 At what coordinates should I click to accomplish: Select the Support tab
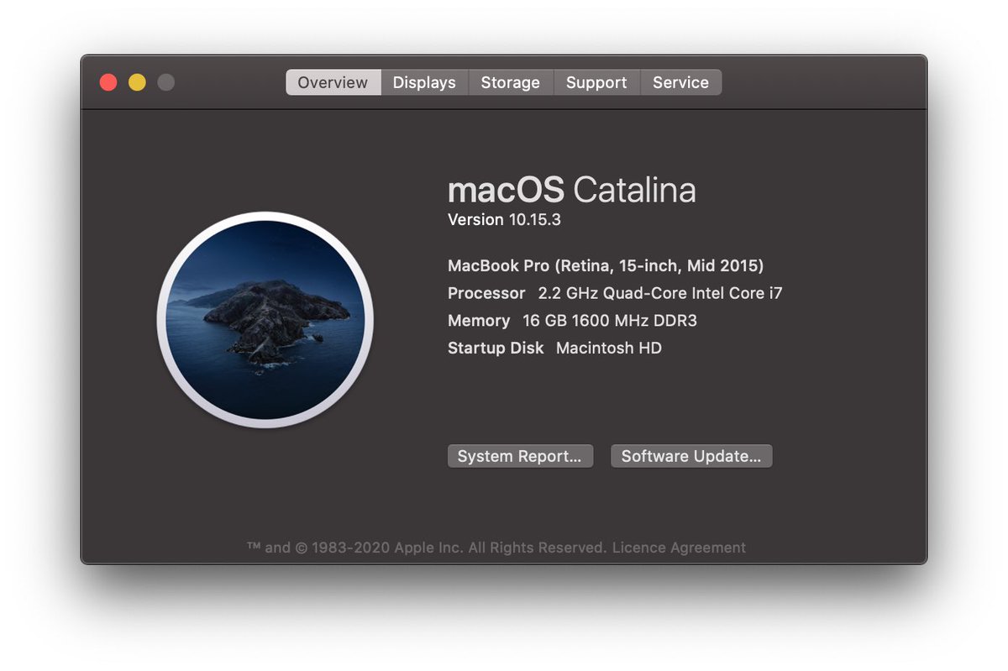tap(596, 82)
